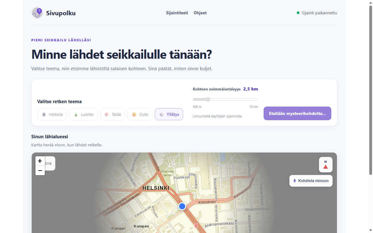
Task: Click the PIENI SEIKKAILU LÄHELLÄSI tagline
Action: pos(61,40)
